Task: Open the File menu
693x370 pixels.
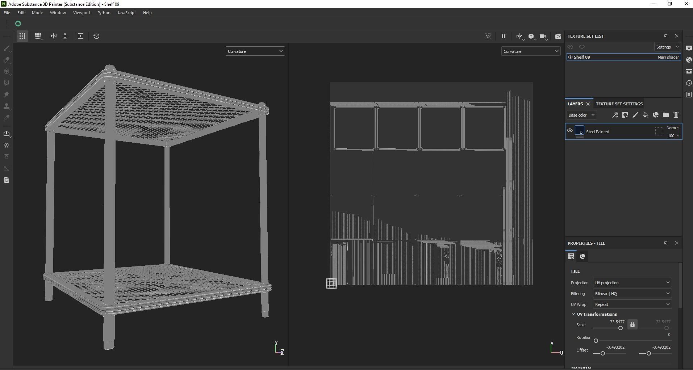Action: 7,13
